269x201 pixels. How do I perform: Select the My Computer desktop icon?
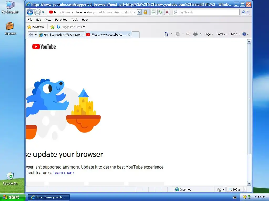point(10,7)
